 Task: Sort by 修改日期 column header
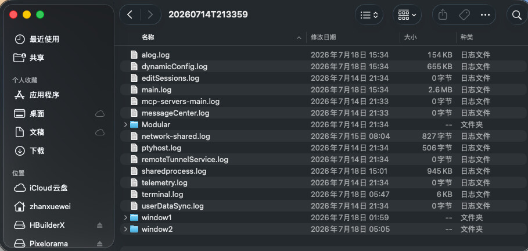324,37
